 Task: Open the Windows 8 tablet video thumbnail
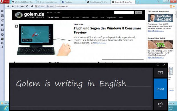point(44,39)
